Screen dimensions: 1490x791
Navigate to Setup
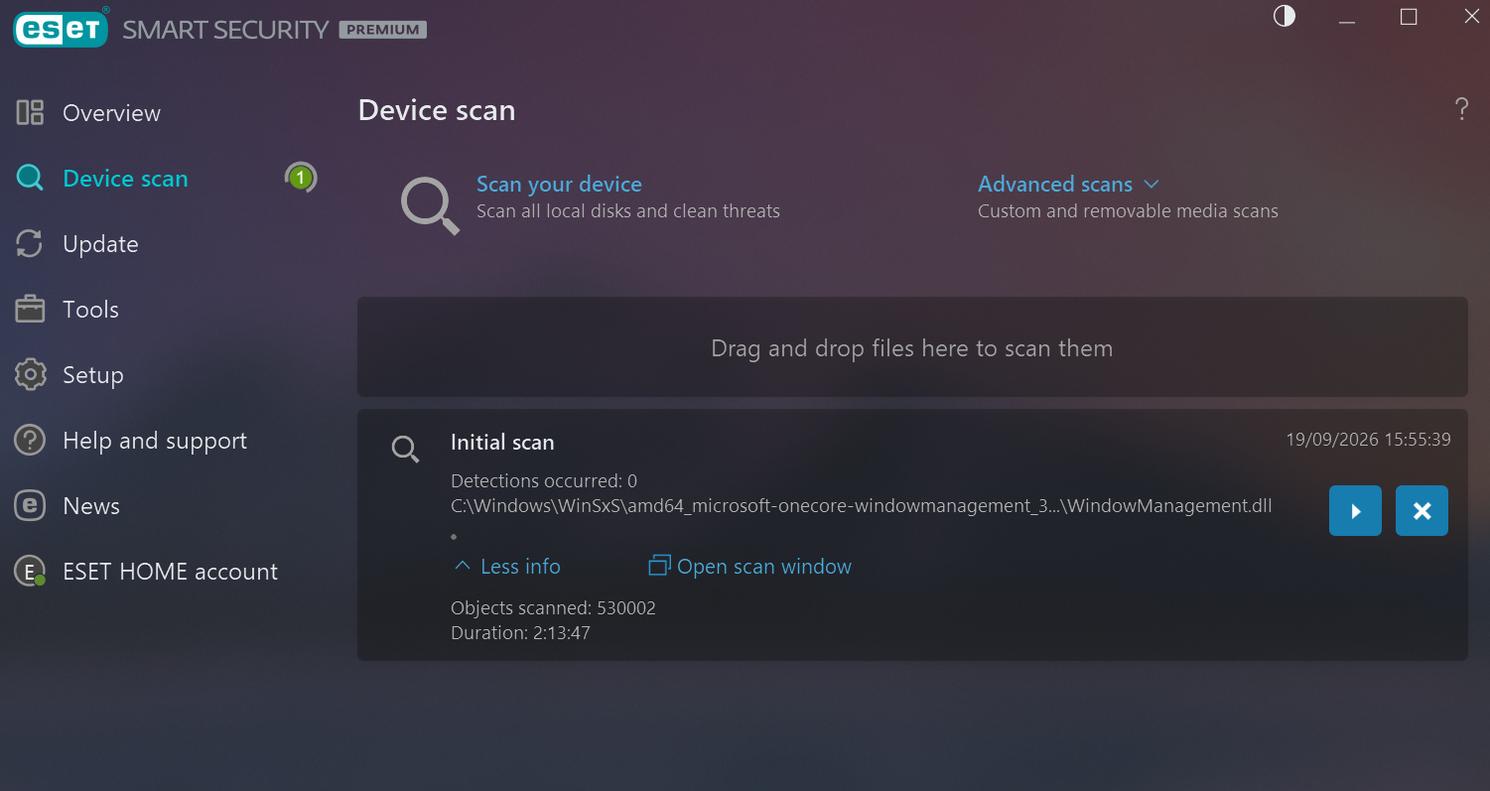pos(93,375)
